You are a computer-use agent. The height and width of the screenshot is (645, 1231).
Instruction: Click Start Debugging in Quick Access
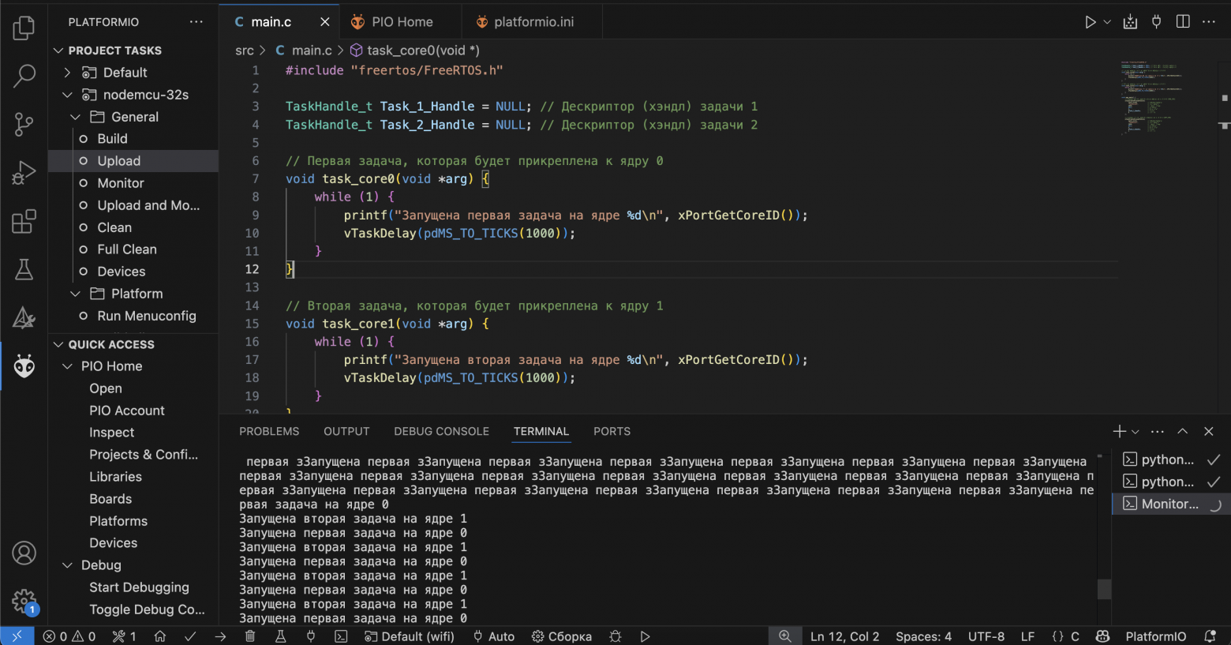point(139,587)
